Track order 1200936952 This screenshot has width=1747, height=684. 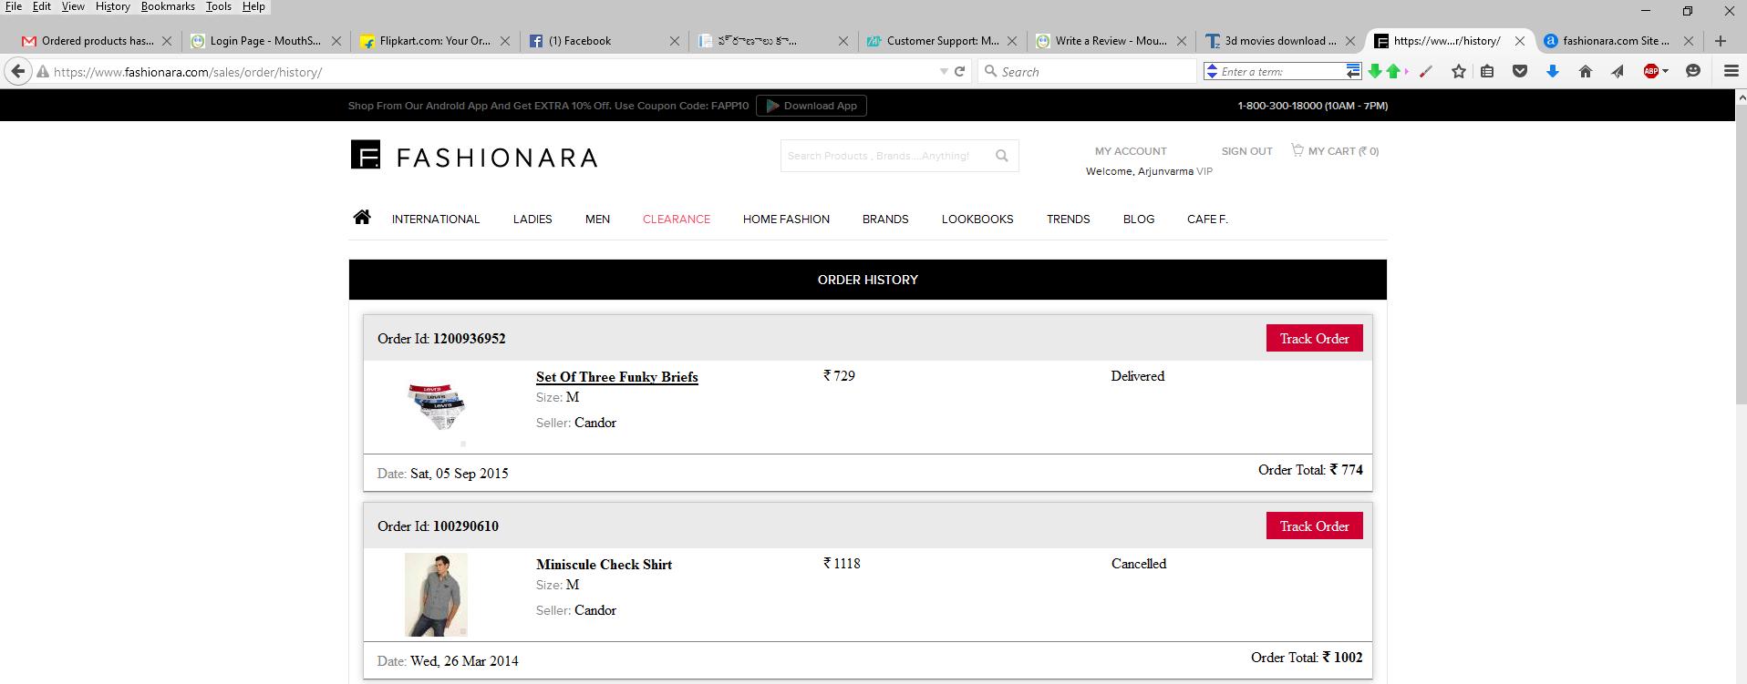tap(1313, 339)
